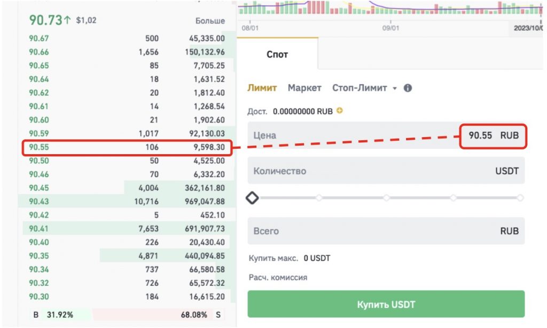Set the amount slider to its midpoint mark

386,198
